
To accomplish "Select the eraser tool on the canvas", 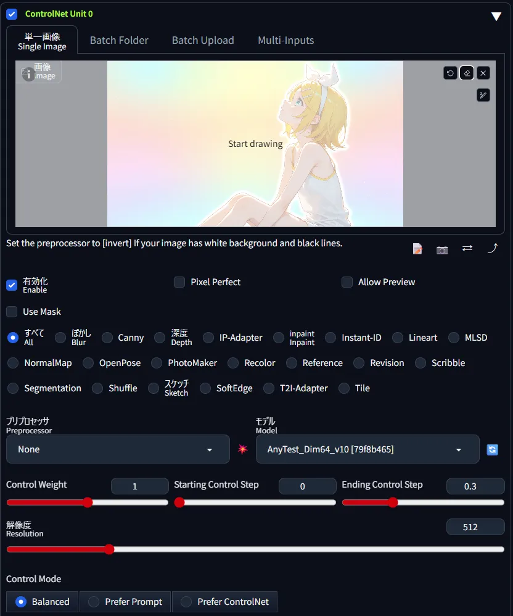I will 467,73.
